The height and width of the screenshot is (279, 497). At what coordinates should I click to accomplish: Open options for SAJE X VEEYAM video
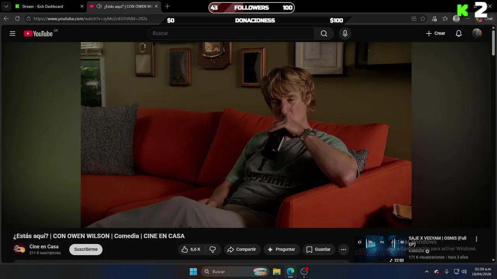(476, 239)
